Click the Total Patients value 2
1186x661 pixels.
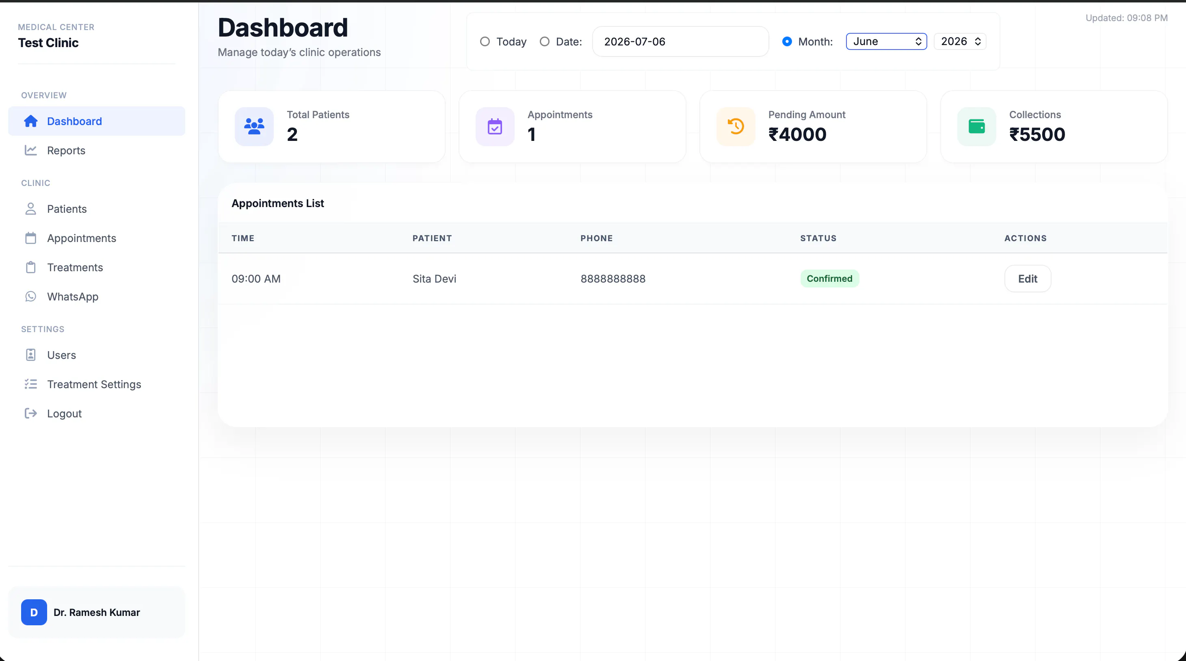point(292,134)
